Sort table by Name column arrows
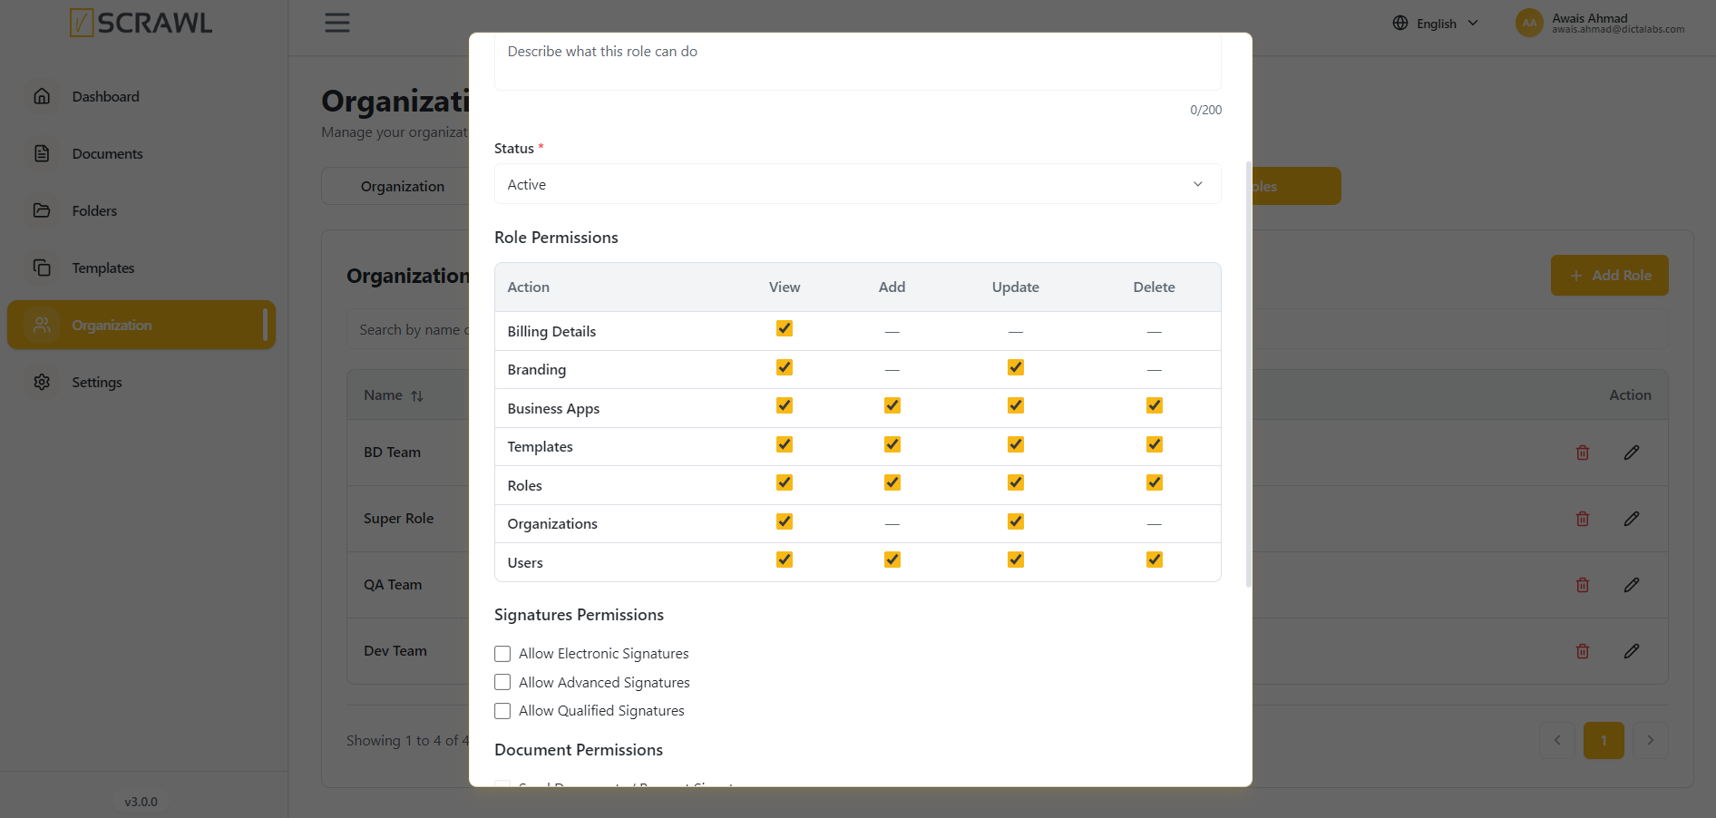Image resolution: width=1716 pixels, height=818 pixels. (417, 396)
